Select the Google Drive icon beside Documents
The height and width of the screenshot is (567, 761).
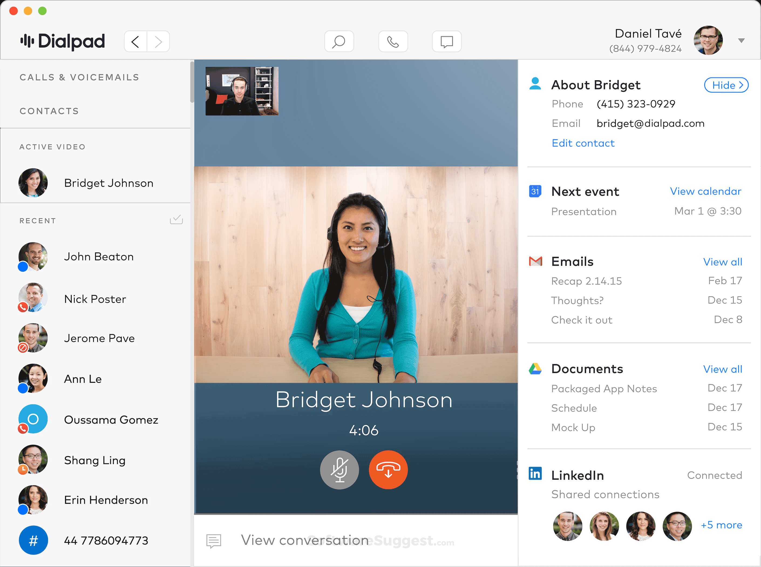pyautogui.click(x=535, y=368)
